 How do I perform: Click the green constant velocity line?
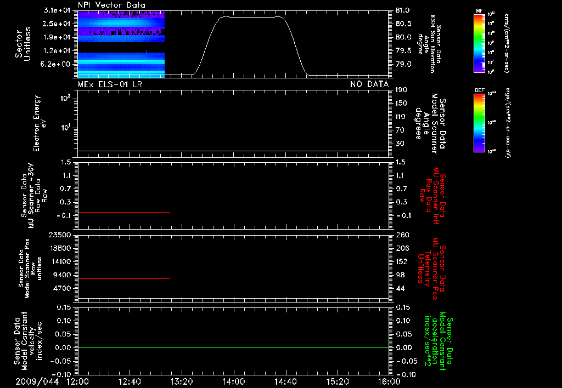(x=233, y=347)
